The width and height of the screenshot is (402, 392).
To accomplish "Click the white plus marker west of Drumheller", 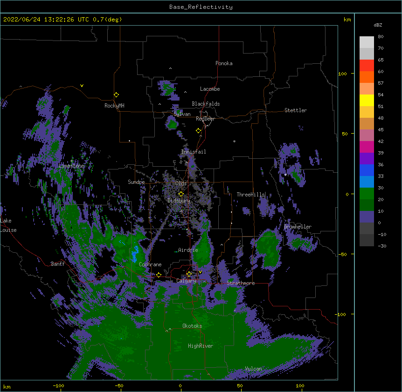I will 285,175.
